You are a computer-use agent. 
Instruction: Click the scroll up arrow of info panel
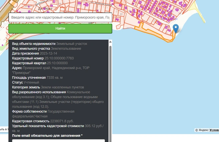coord(110,42)
